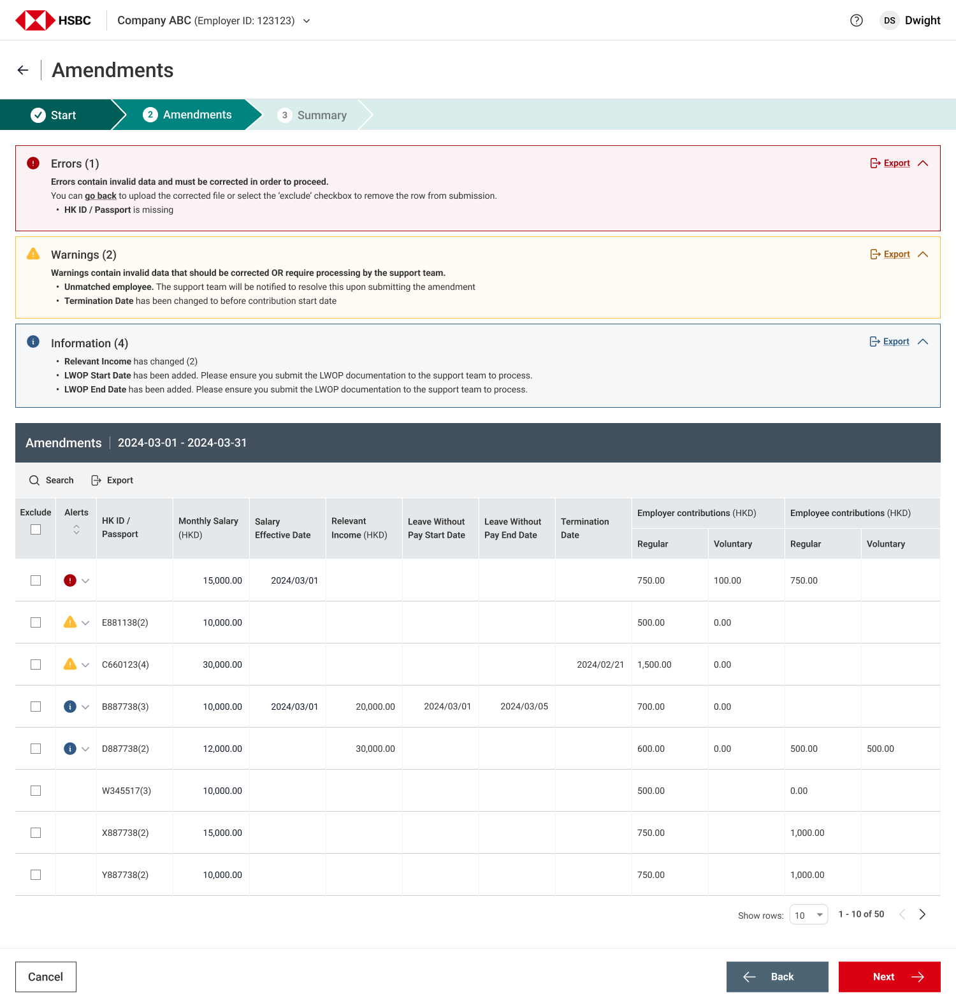Open the Show rows dropdown
956x1006 pixels.
pos(809,915)
